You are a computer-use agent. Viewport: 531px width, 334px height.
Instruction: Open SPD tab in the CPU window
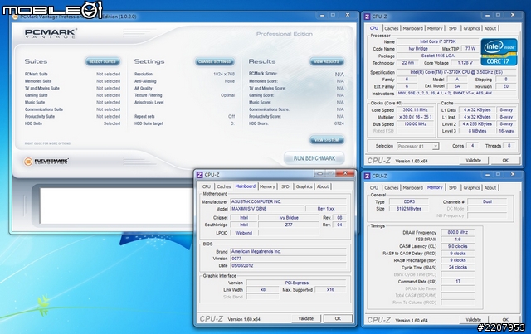coord(453,28)
